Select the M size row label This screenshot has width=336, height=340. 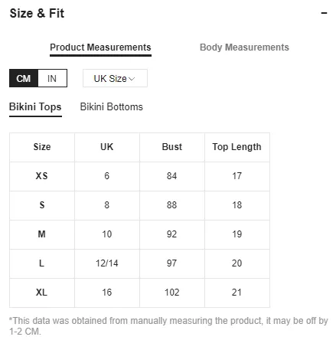[x=41, y=234]
